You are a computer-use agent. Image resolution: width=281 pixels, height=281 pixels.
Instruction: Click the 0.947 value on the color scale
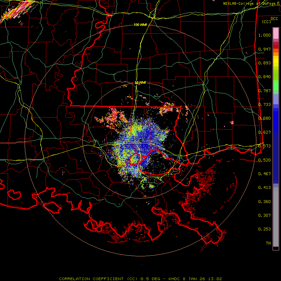(x=264, y=49)
